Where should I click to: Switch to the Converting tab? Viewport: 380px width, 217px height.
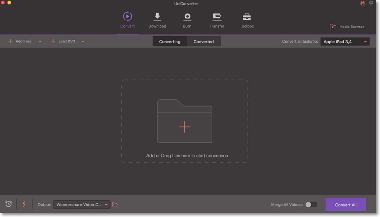[x=169, y=42]
